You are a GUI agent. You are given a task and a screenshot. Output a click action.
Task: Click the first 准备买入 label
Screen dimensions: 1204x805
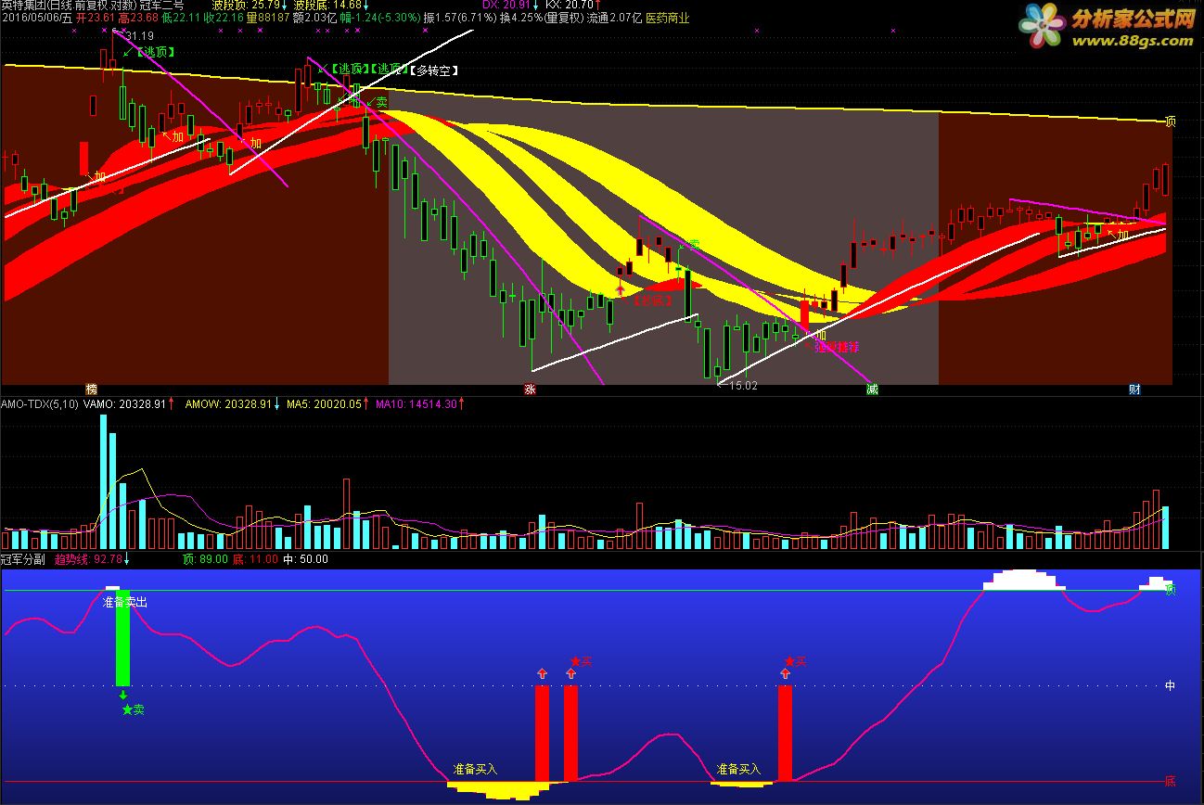click(476, 769)
